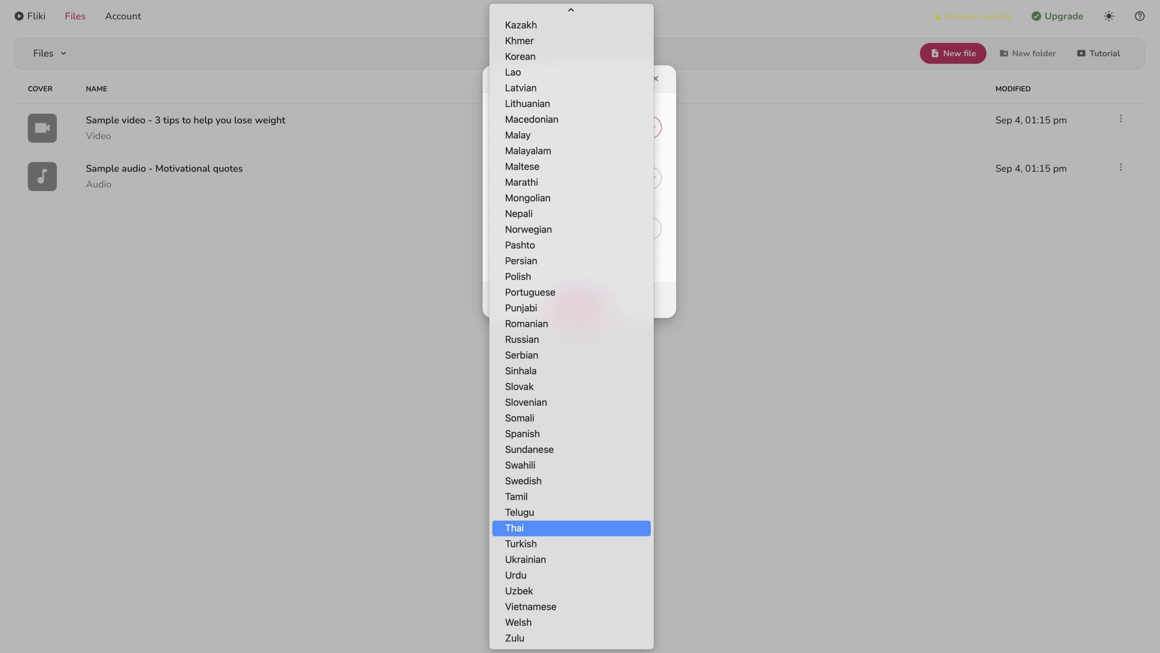Pick Korean from the language options
Screen dimensions: 1160x653
pos(520,57)
